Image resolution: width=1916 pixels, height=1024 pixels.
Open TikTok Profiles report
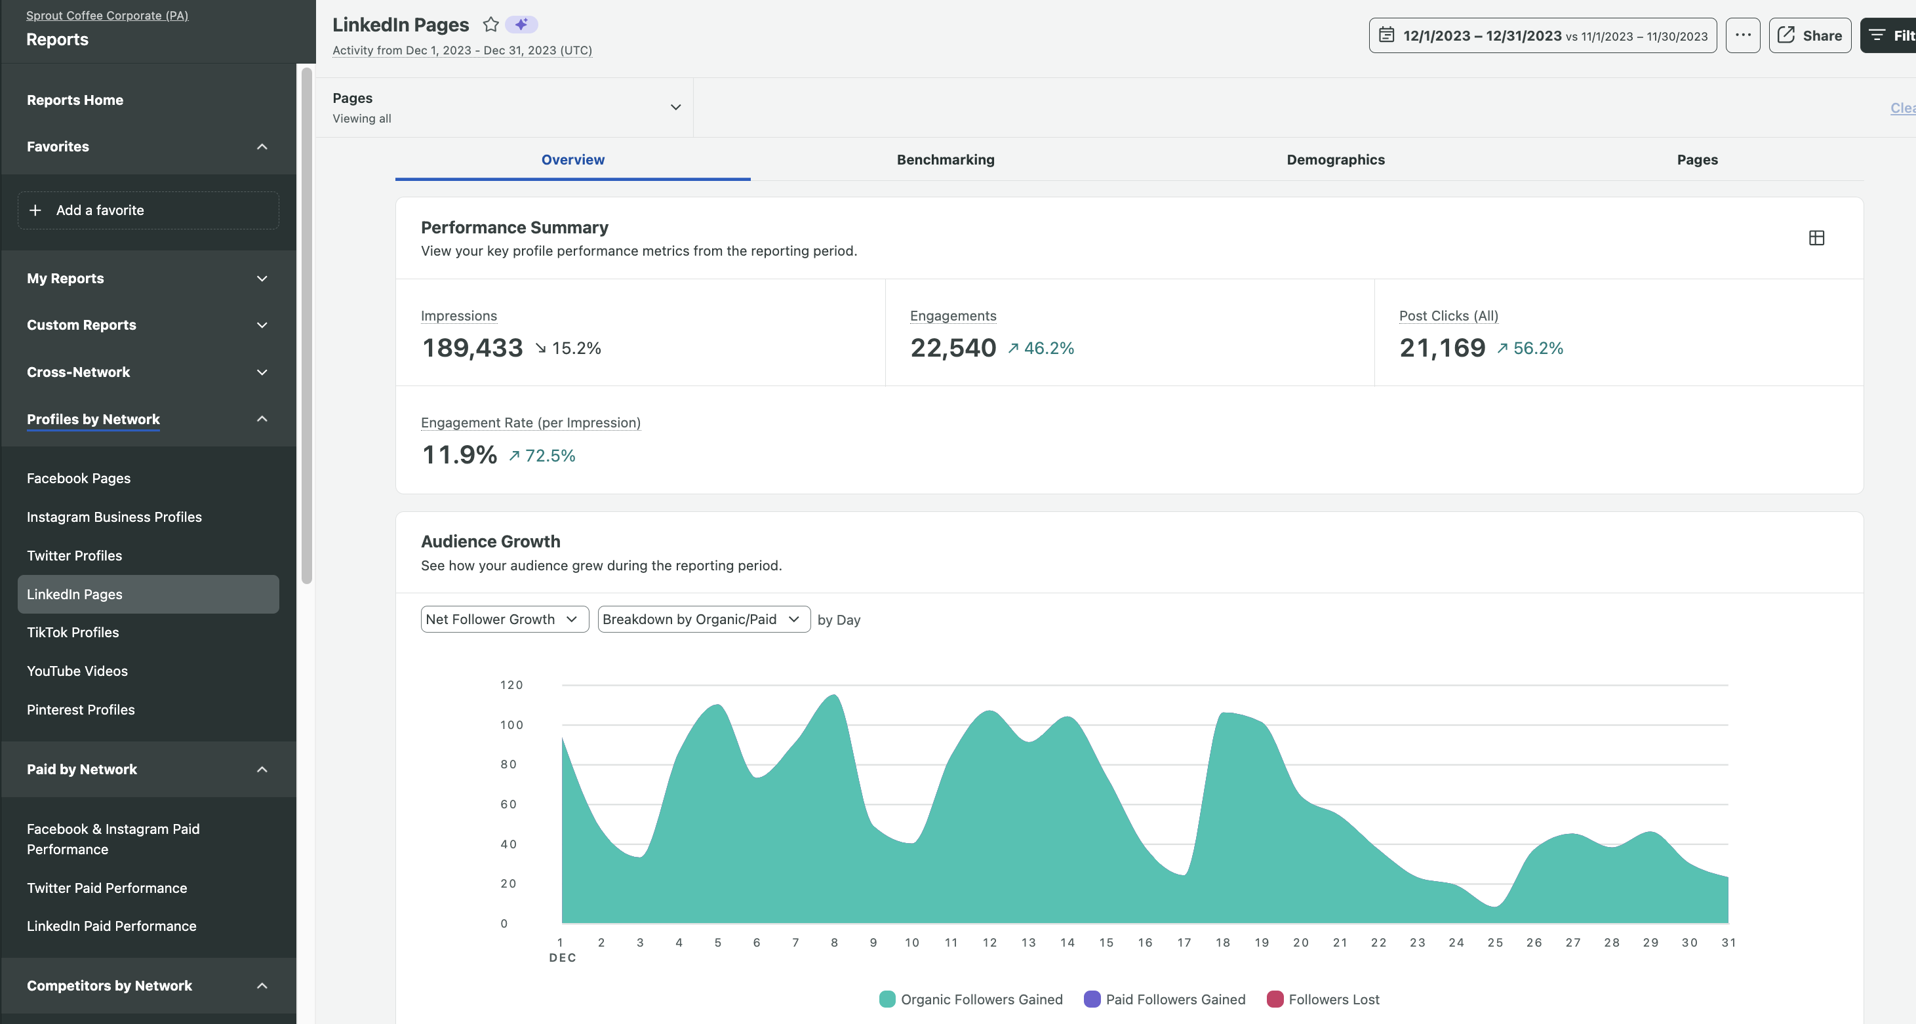point(73,632)
